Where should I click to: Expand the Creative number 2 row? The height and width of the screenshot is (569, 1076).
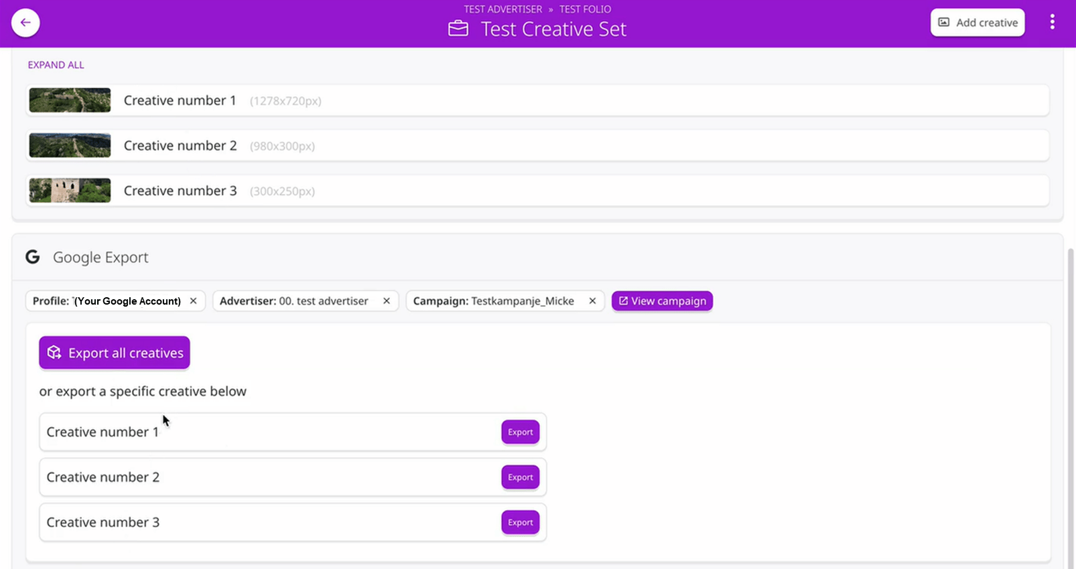click(536, 146)
